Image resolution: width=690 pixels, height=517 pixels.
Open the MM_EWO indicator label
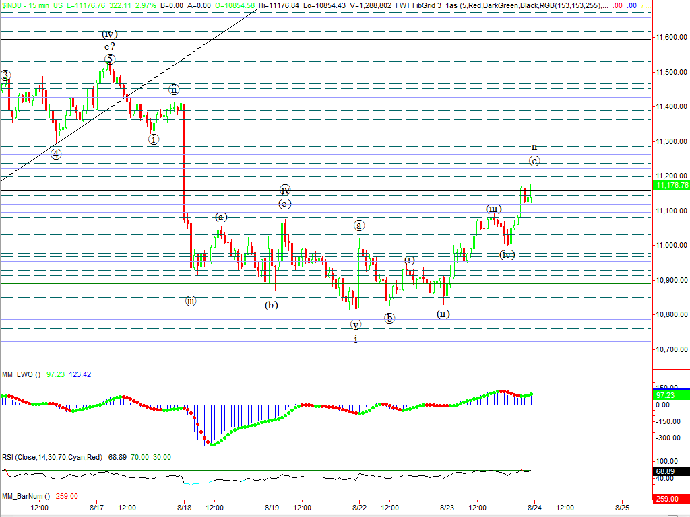point(19,374)
